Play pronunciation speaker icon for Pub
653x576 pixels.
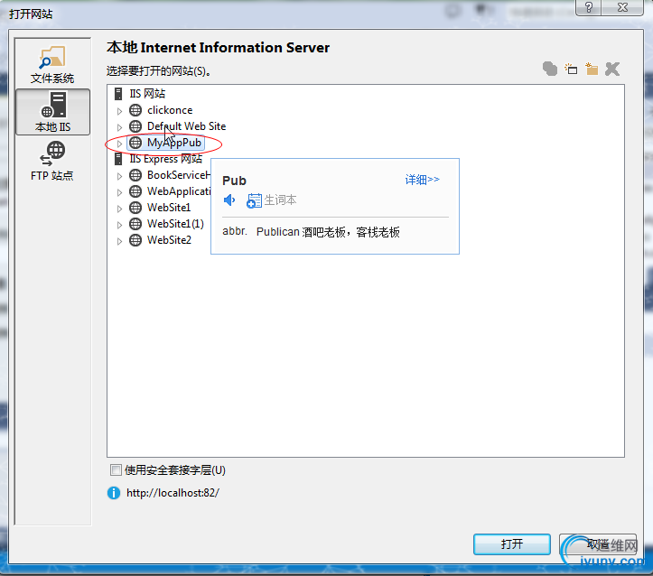click(229, 200)
